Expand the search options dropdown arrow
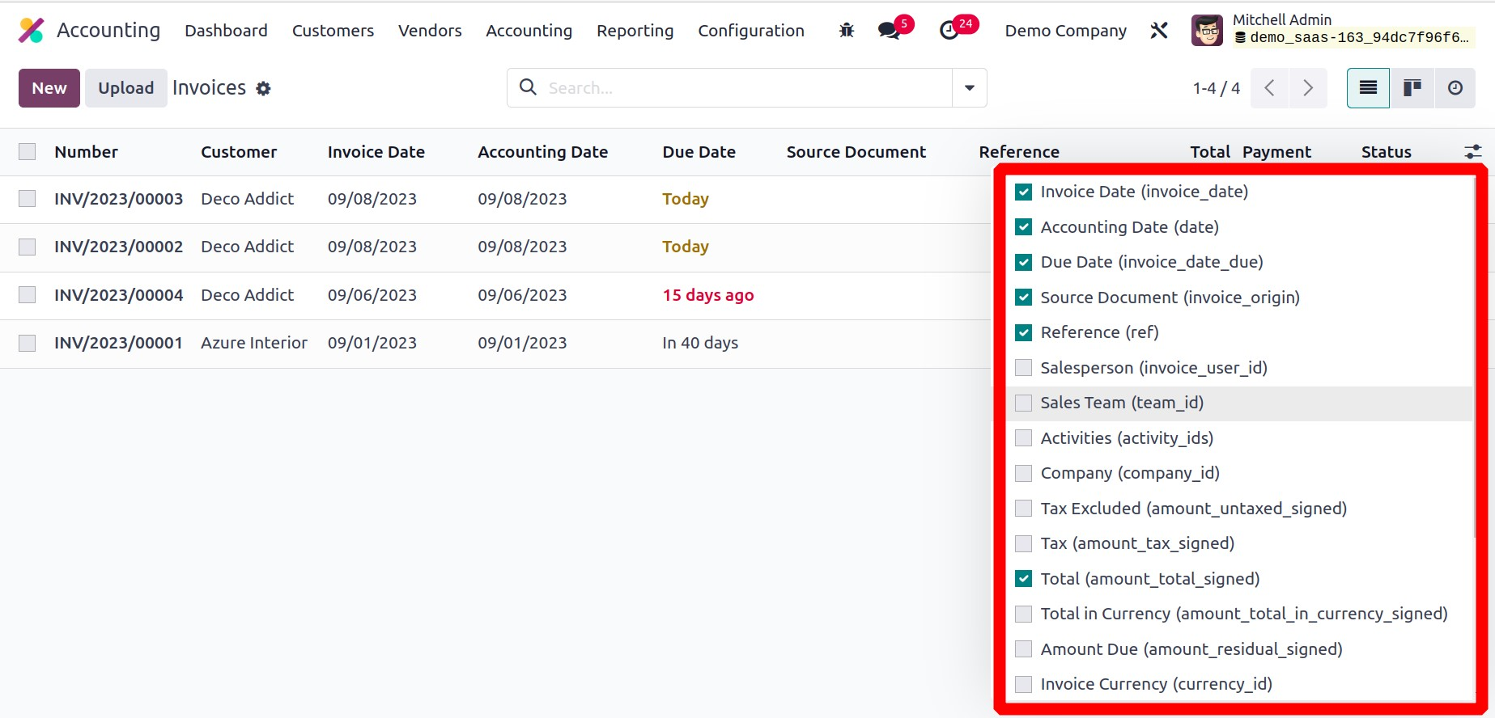Image resolution: width=1495 pixels, height=718 pixels. [x=969, y=88]
